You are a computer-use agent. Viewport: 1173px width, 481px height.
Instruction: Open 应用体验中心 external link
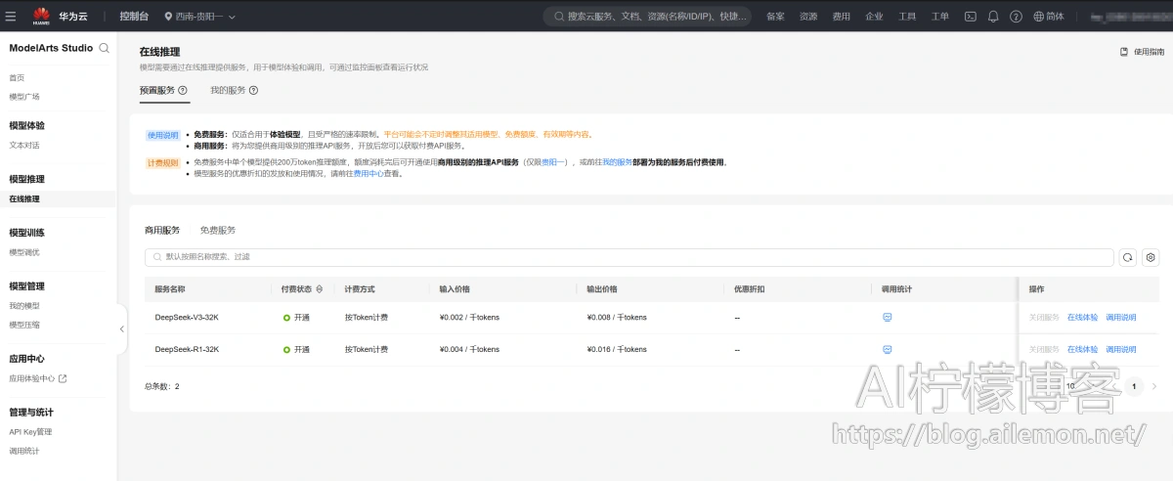click(x=38, y=378)
